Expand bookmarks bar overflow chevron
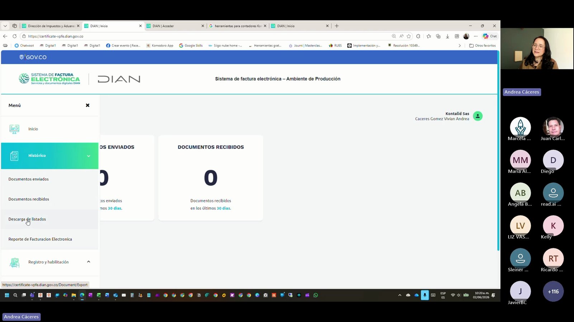Screen dimensions: 574x322 (x=460, y=45)
